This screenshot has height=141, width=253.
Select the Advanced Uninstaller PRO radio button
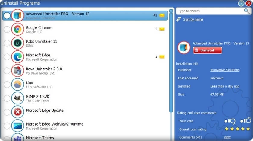(x=7, y=15)
